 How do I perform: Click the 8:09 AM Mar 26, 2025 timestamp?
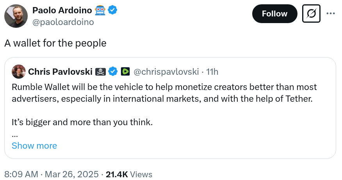coord(51,174)
